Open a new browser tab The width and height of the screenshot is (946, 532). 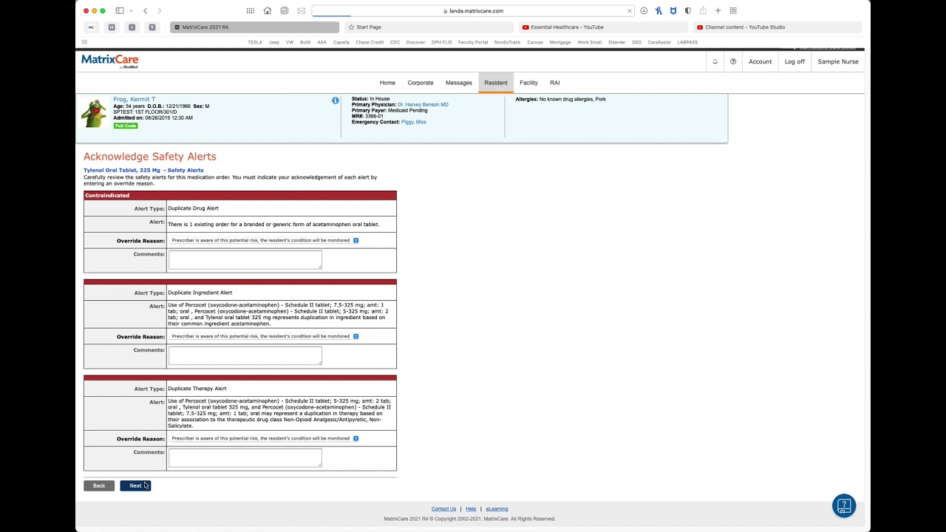coord(718,11)
